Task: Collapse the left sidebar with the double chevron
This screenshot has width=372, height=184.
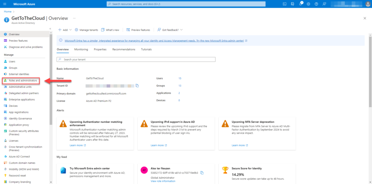Action: (x=50, y=29)
